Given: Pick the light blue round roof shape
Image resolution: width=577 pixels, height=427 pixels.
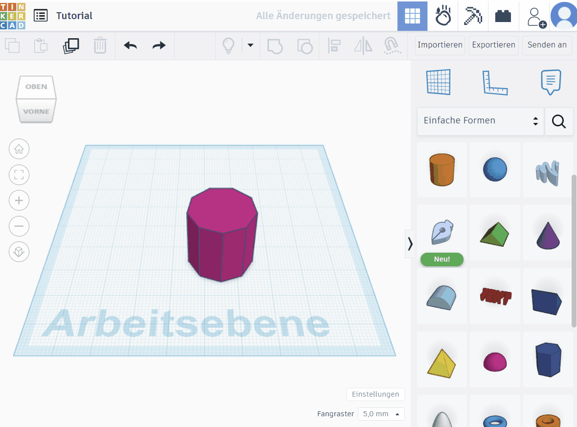Looking at the screenshot, I should point(442,297).
